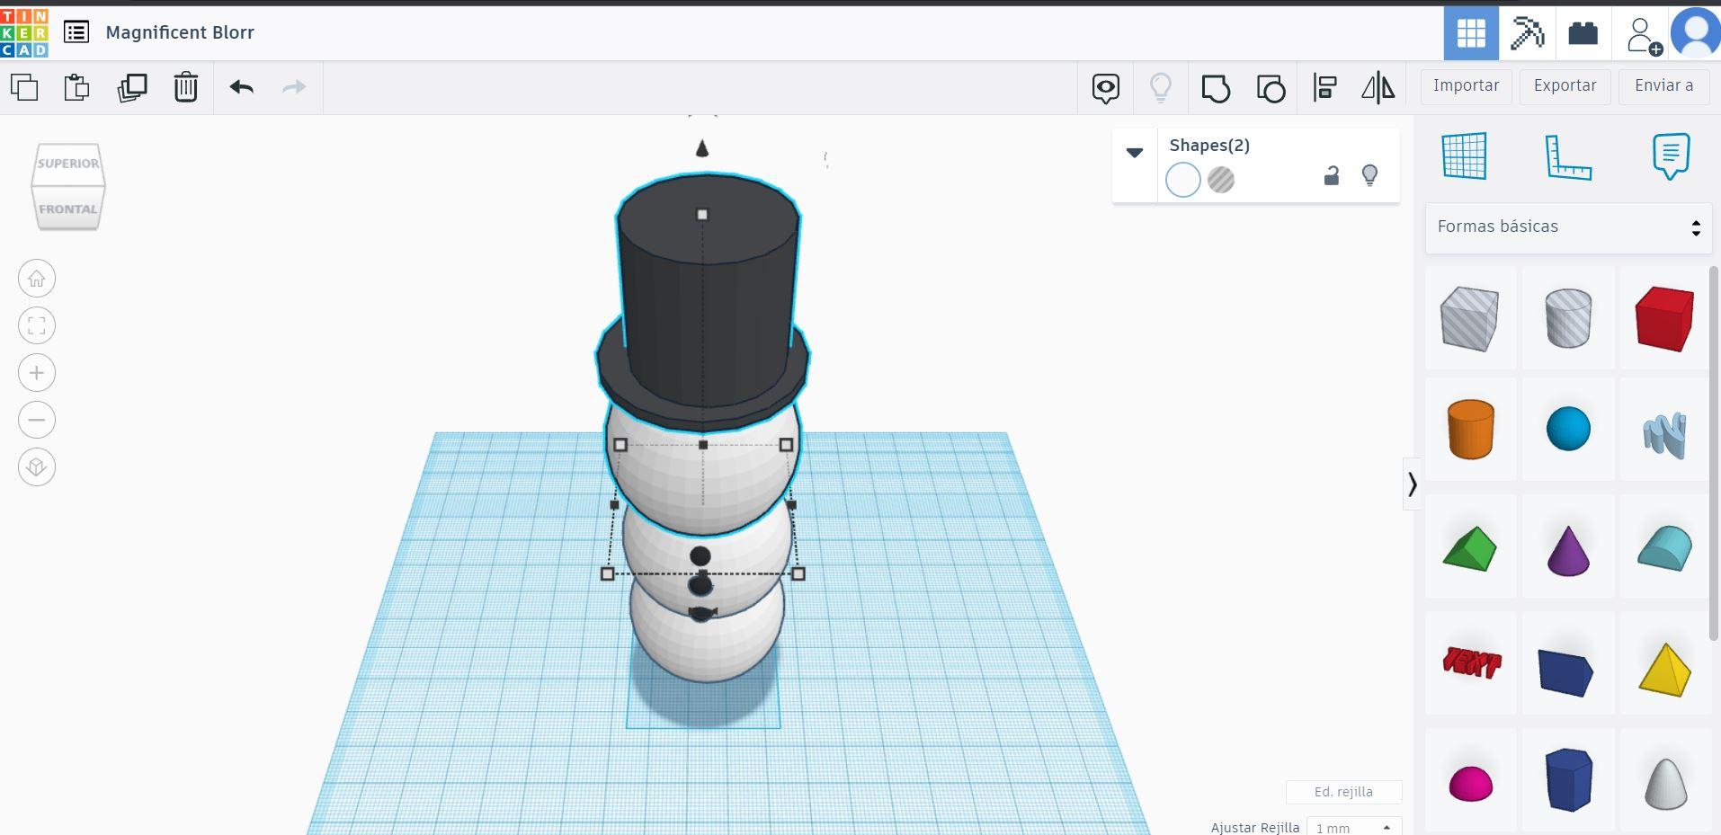Show all hidden objects lightbulb
Screen dimensions: 1721x835
tap(1161, 88)
